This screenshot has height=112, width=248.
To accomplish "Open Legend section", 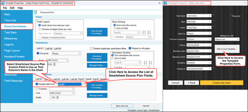I will pyautogui.click(x=9, y=45).
